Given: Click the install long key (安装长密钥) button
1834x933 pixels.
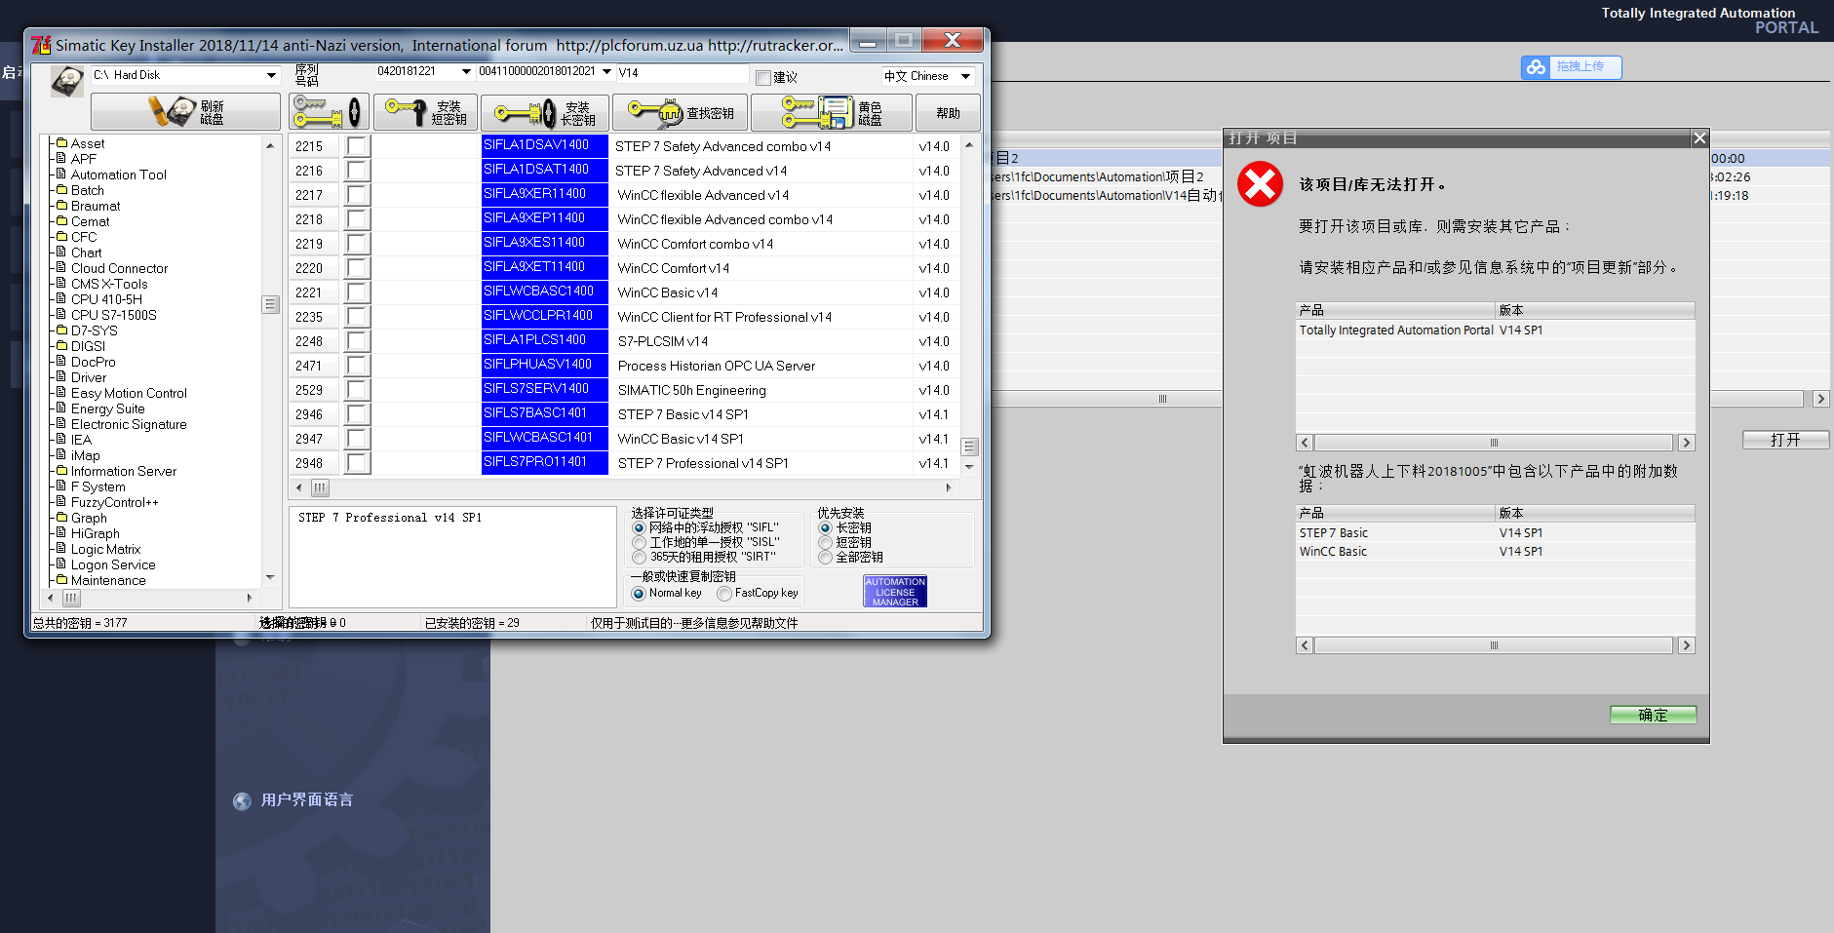Looking at the screenshot, I should [545, 112].
